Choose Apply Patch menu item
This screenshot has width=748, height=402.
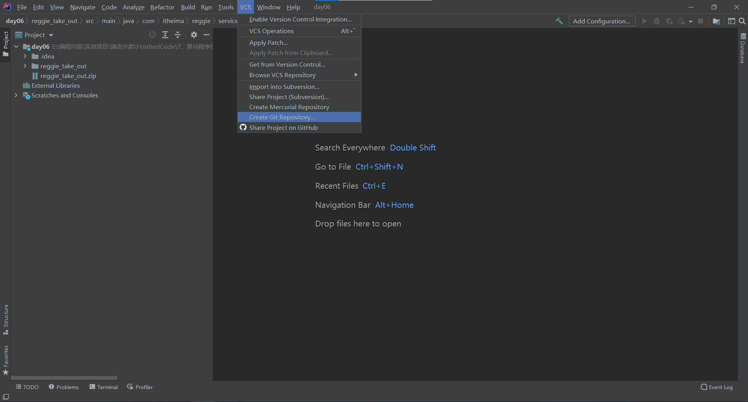click(299, 43)
